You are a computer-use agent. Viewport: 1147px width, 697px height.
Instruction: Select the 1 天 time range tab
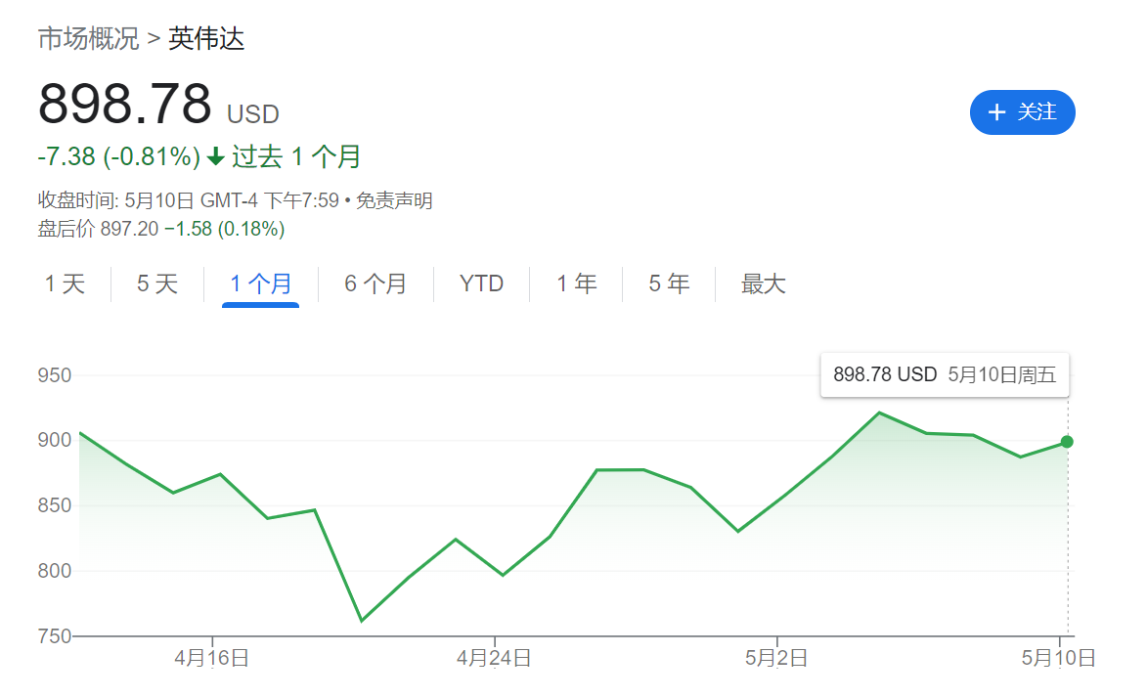[66, 283]
